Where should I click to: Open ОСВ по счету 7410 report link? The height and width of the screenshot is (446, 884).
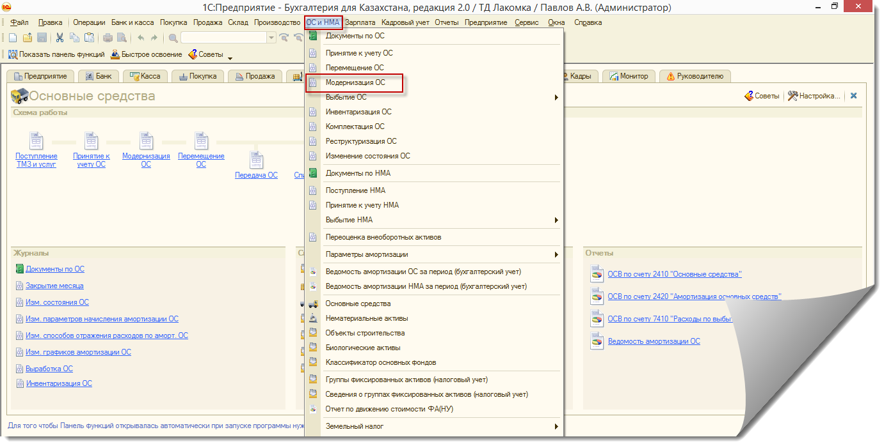click(670, 319)
